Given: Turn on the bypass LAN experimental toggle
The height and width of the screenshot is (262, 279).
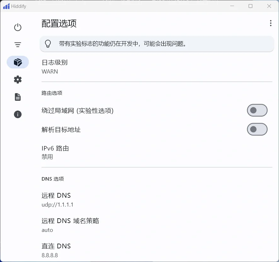Looking at the screenshot, I should point(257,110).
